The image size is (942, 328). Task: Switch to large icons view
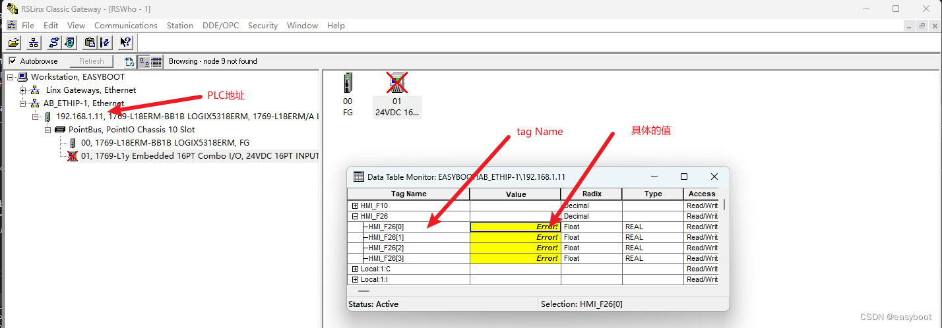click(143, 61)
